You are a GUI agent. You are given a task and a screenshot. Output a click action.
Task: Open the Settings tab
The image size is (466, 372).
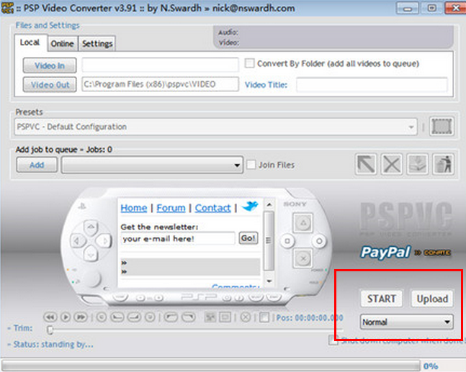(x=97, y=44)
